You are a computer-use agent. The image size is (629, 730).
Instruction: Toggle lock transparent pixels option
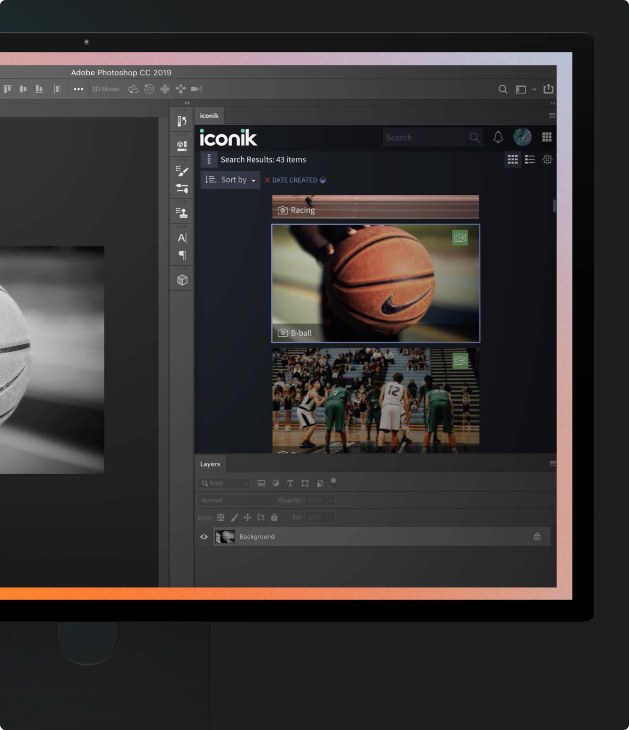tap(220, 517)
